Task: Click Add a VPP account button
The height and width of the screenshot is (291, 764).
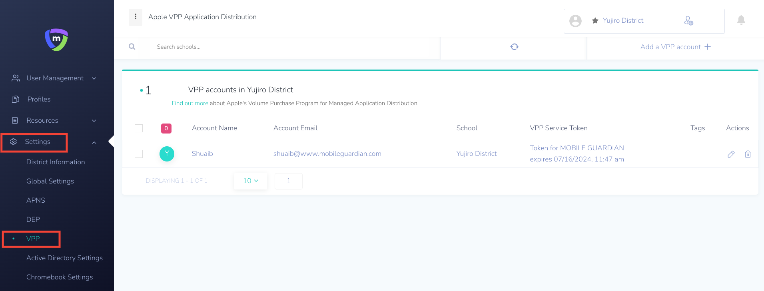Action: (675, 47)
